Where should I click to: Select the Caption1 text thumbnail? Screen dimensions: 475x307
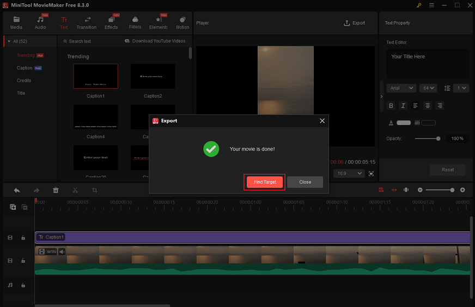pos(95,76)
